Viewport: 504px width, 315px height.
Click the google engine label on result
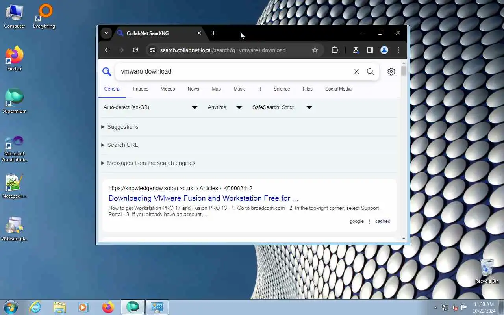[357, 221]
